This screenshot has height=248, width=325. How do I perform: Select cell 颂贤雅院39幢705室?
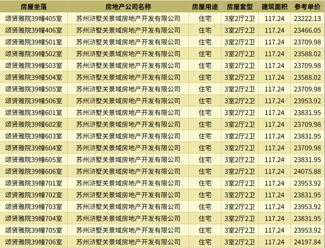(x=33, y=230)
